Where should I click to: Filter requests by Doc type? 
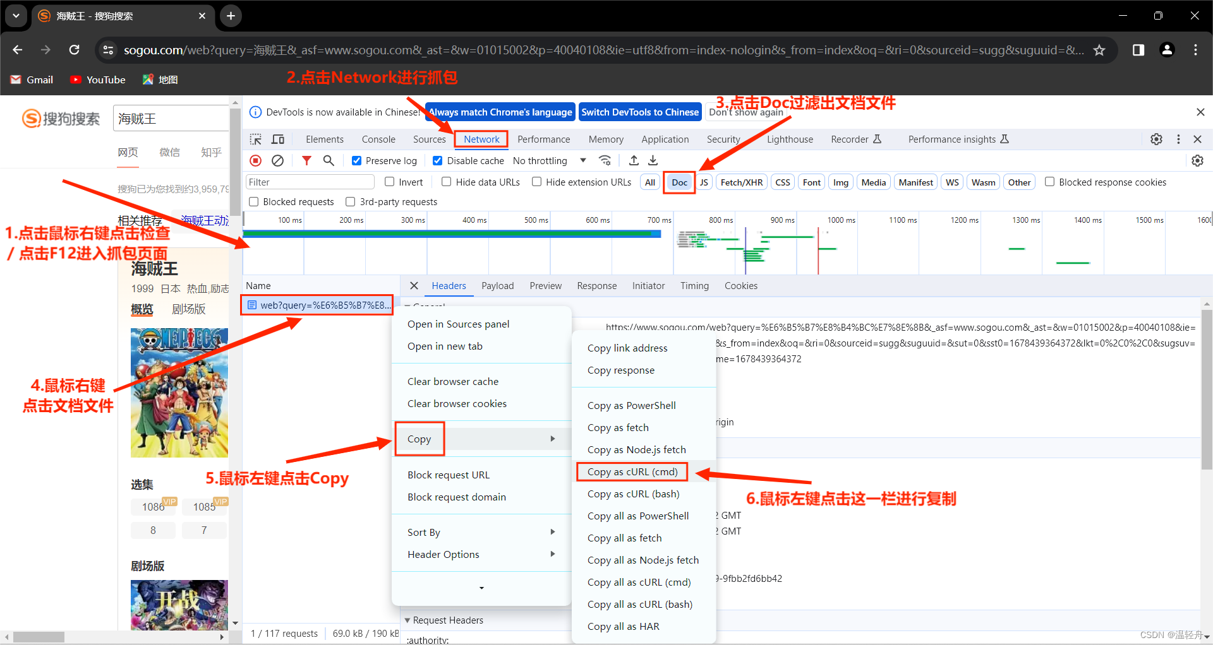[680, 182]
